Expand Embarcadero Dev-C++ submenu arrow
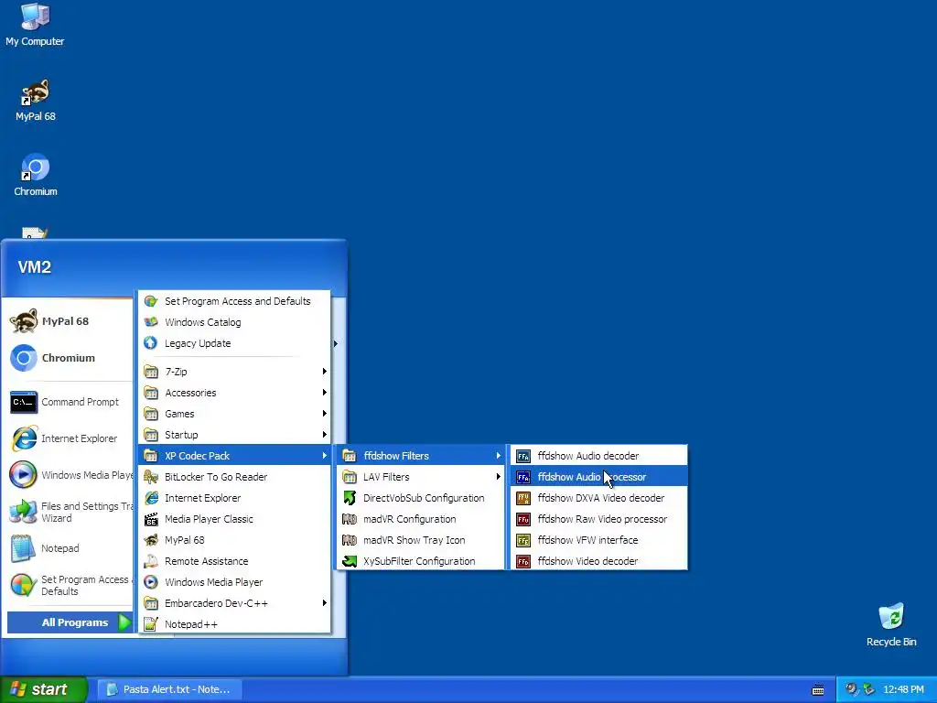 coord(324,602)
